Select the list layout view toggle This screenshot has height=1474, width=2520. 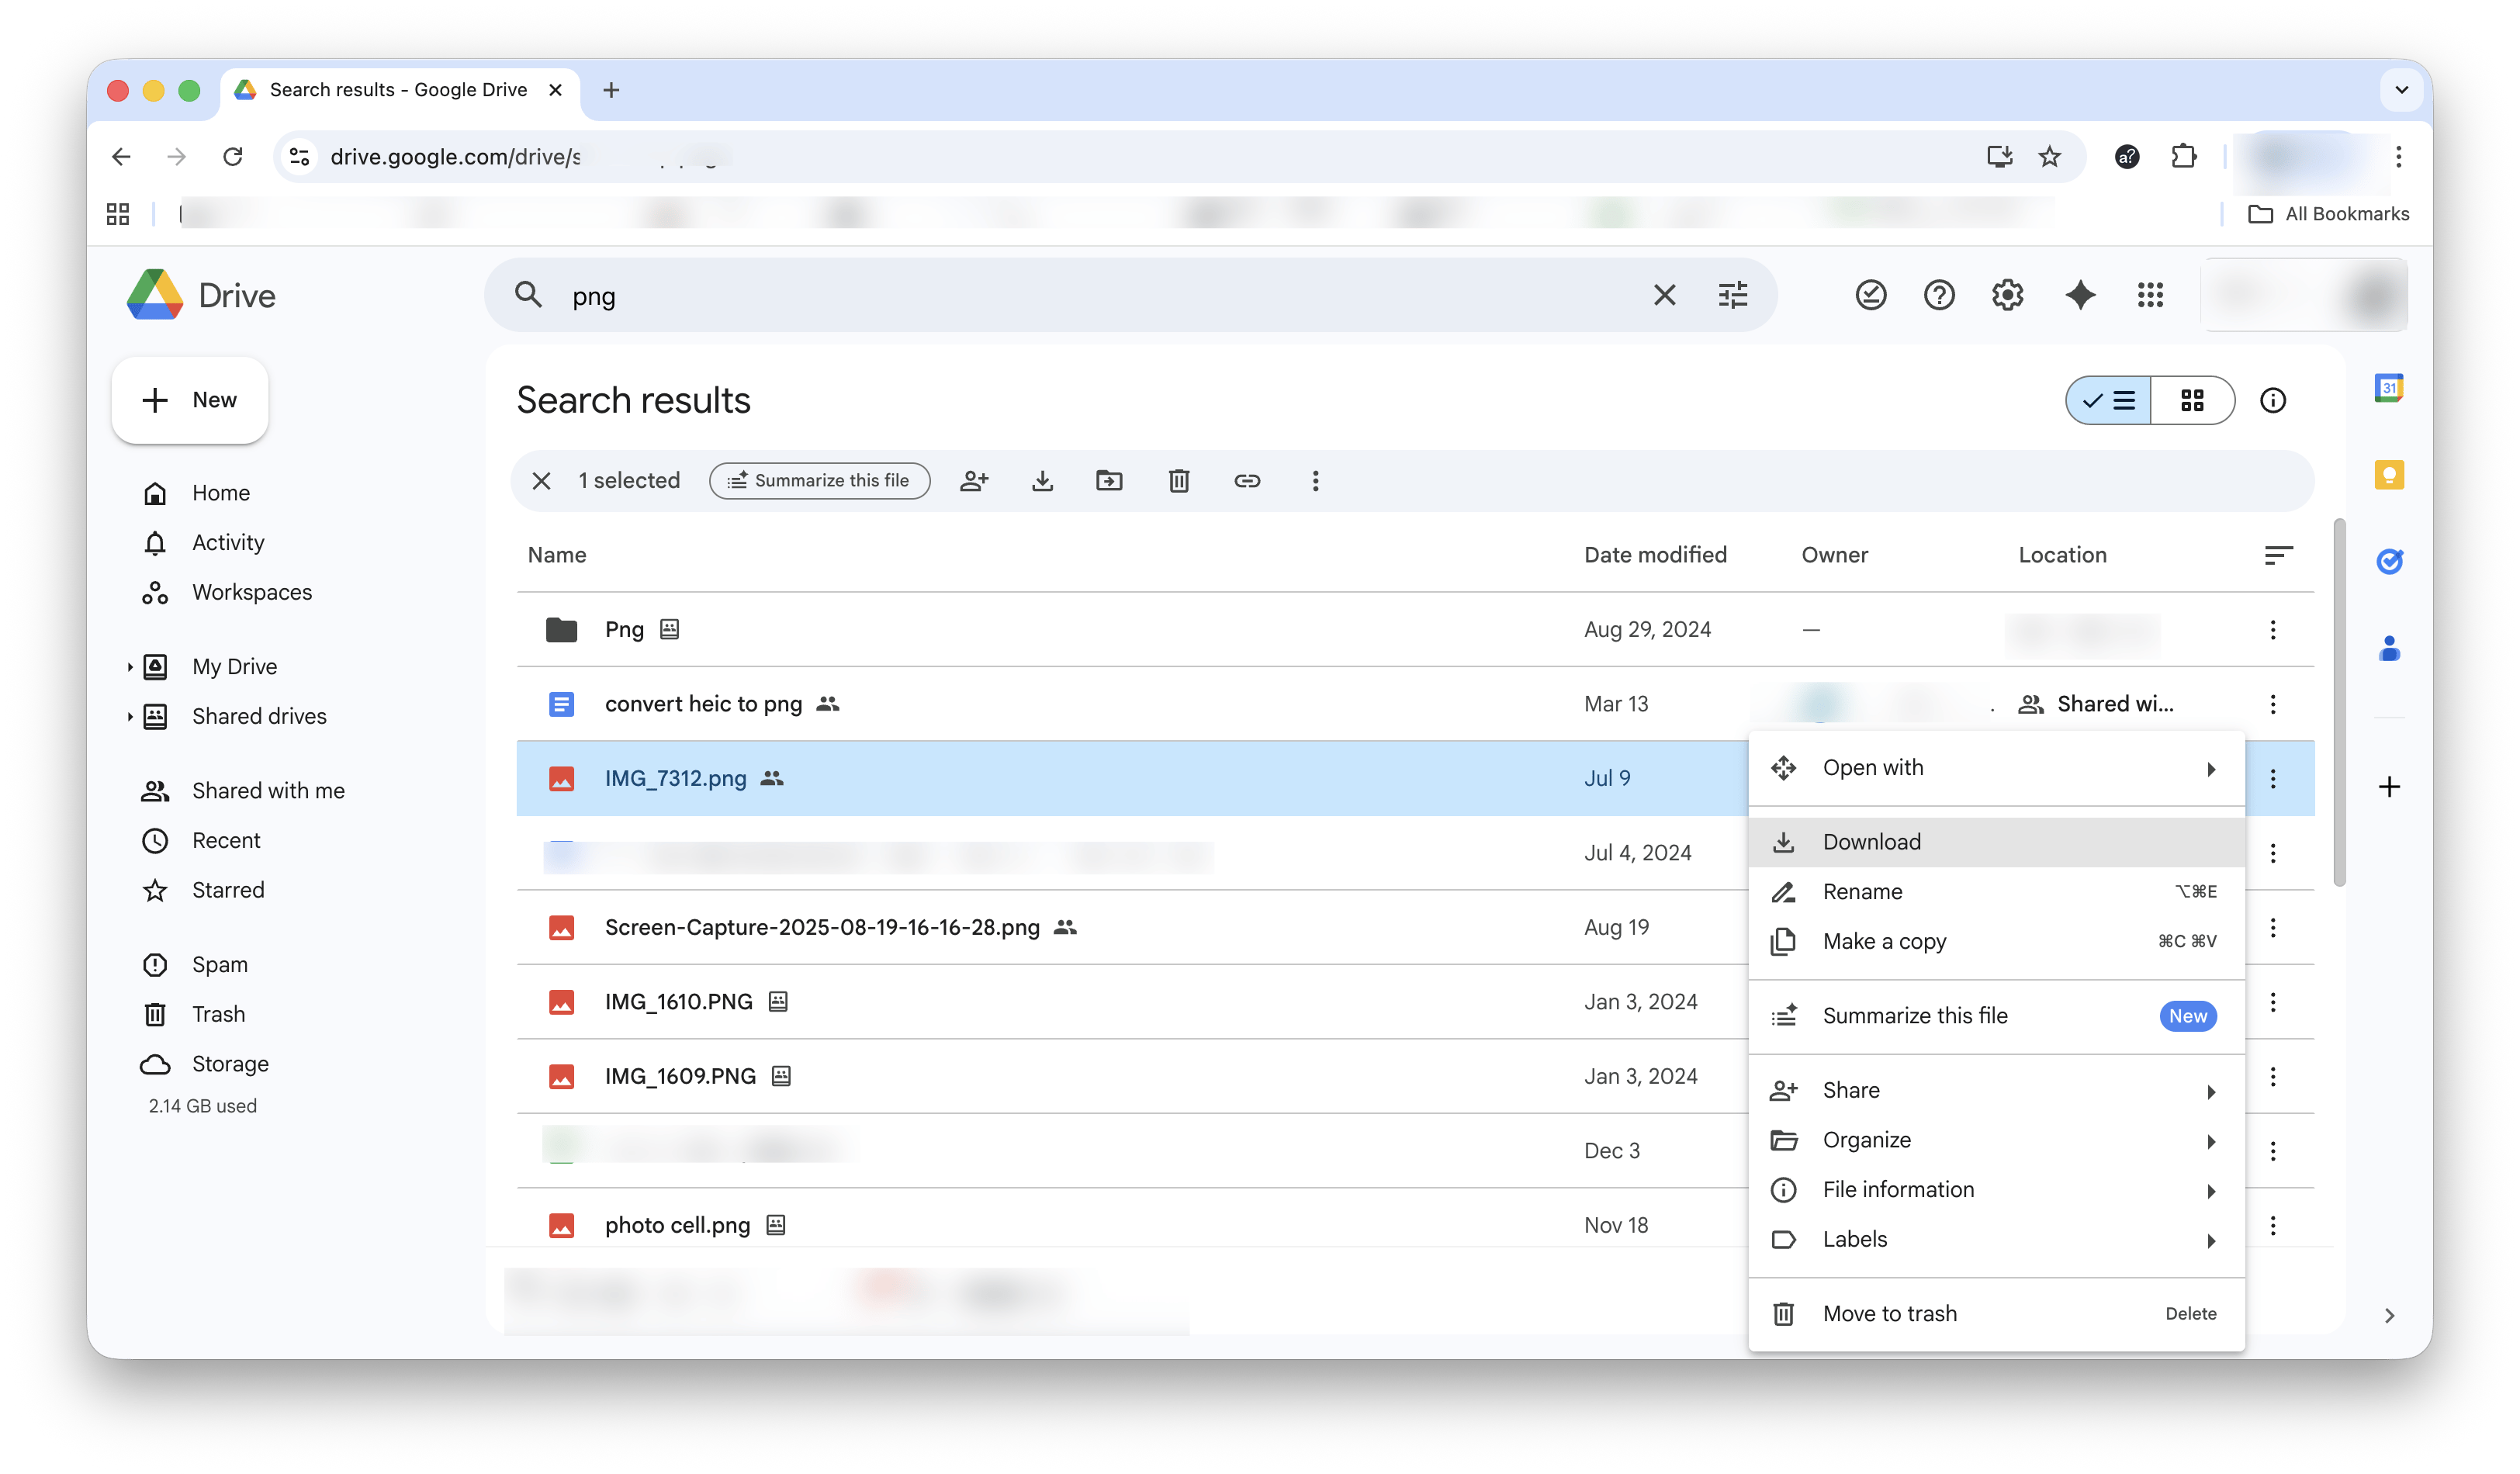(2109, 400)
